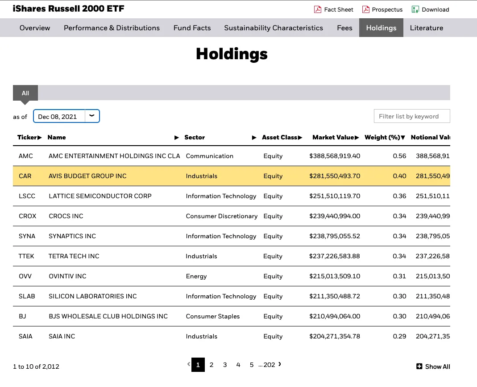Click the Consumer Discretionary sector cell

pos(222,216)
